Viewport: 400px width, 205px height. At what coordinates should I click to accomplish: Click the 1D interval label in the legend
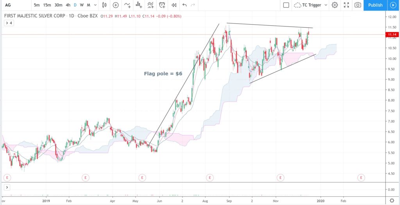(72, 16)
